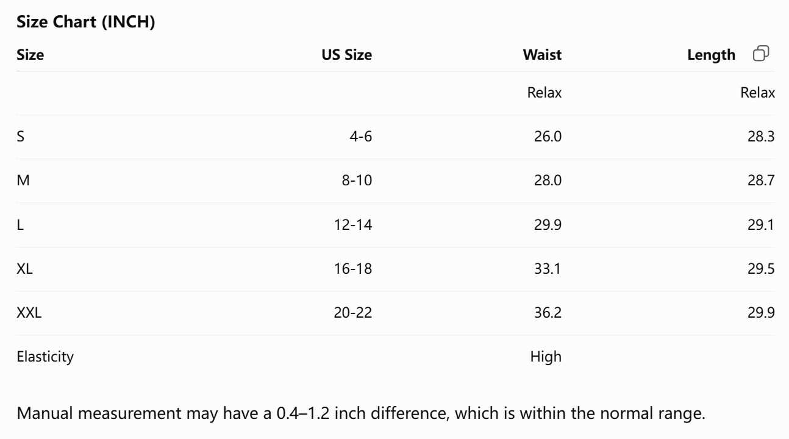Select the size S row label
Image resolution: width=789 pixels, height=439 pixels.
tap(21, 137)
